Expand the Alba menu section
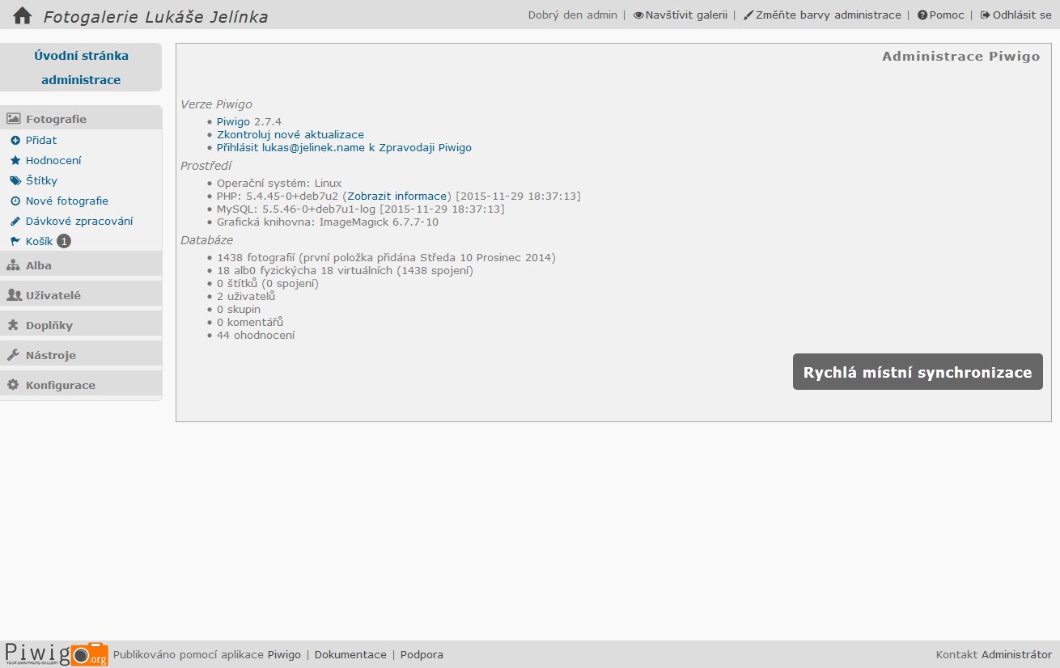1060x668 pixels. [x=38, y=265]
